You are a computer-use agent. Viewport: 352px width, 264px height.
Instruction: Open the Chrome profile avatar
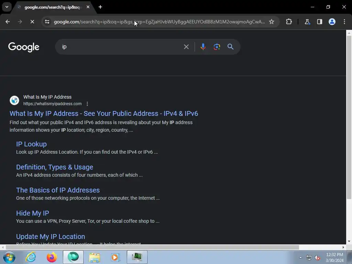pos(332,22)
